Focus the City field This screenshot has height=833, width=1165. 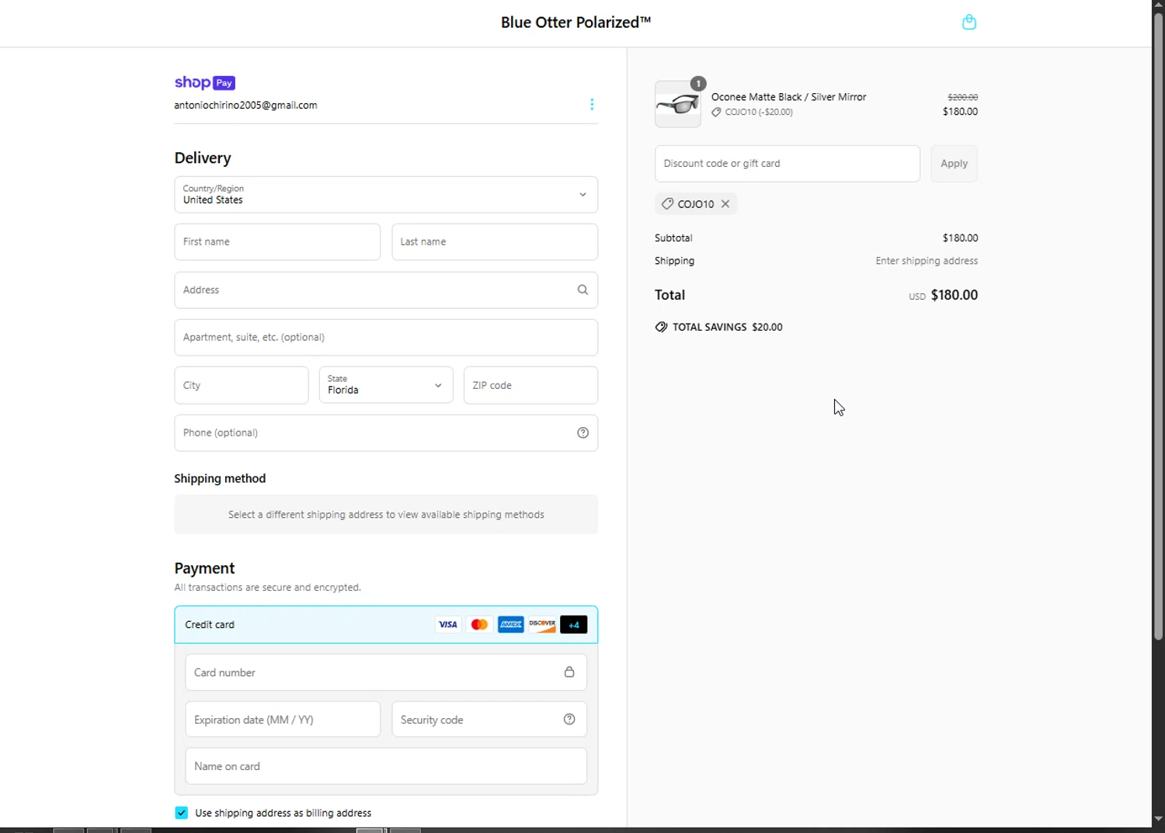point(241,385)
